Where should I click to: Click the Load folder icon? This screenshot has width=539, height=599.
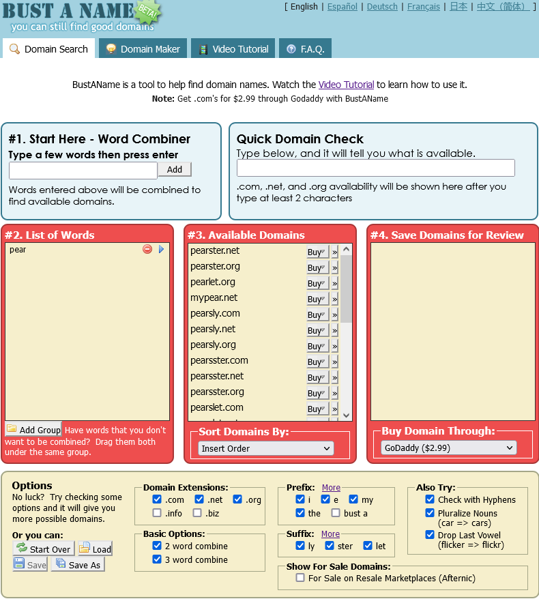coord(84,548)
